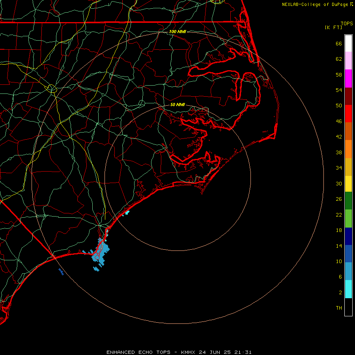Click the 100 NMI range ring label
The height and width of the screenshot is (355, 355).
click(x=177, y=32)
